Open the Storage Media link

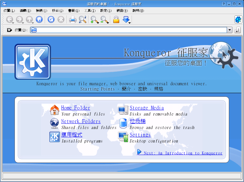[147, 108]
